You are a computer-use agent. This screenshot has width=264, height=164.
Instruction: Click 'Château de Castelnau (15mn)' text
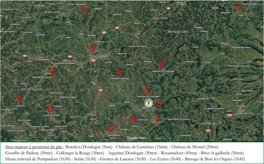142,147
